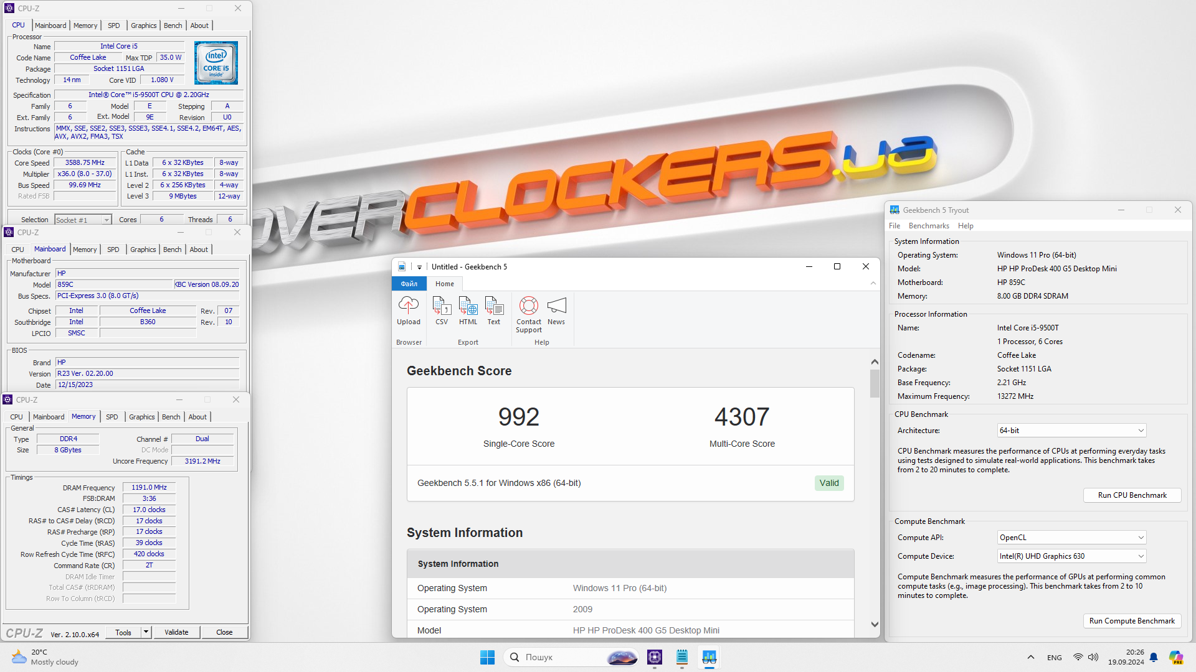Open Graphics tab in top CPU-Z window

pyautogui.click(x=144, y=26)
